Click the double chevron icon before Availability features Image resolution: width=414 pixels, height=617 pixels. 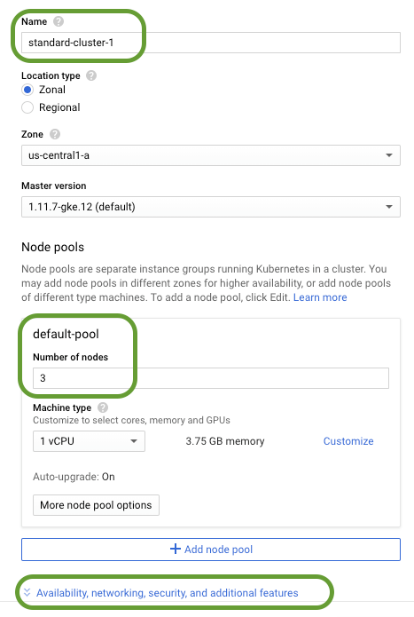(27, 592)
